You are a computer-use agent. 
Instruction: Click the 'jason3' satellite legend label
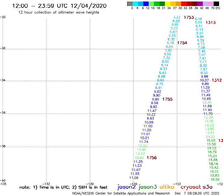(148, 187)
